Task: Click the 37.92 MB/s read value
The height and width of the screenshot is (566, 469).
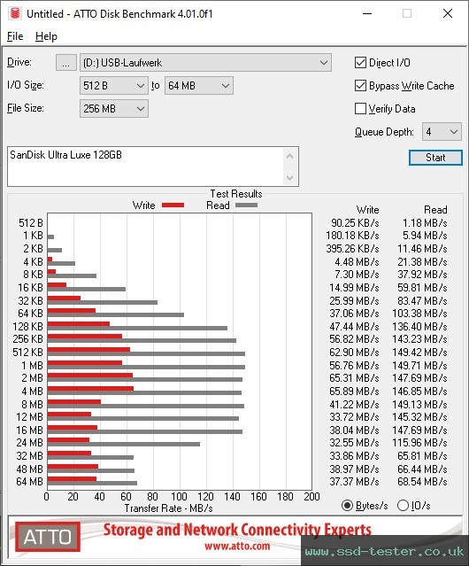Action: click(422, 275)
